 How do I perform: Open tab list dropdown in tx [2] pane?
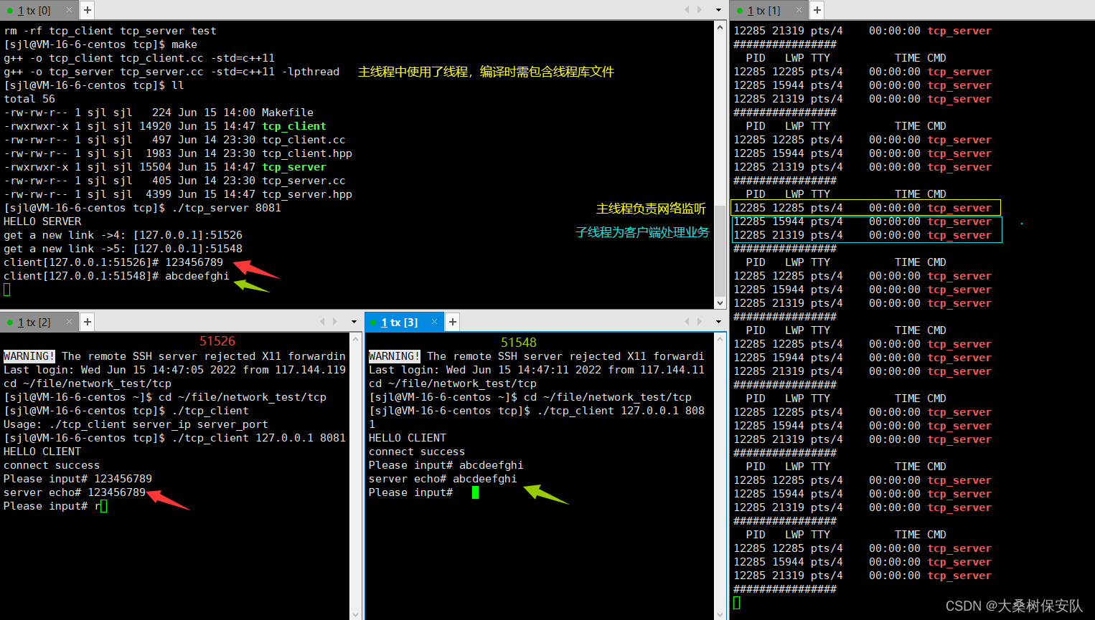[x=354, y=322]
